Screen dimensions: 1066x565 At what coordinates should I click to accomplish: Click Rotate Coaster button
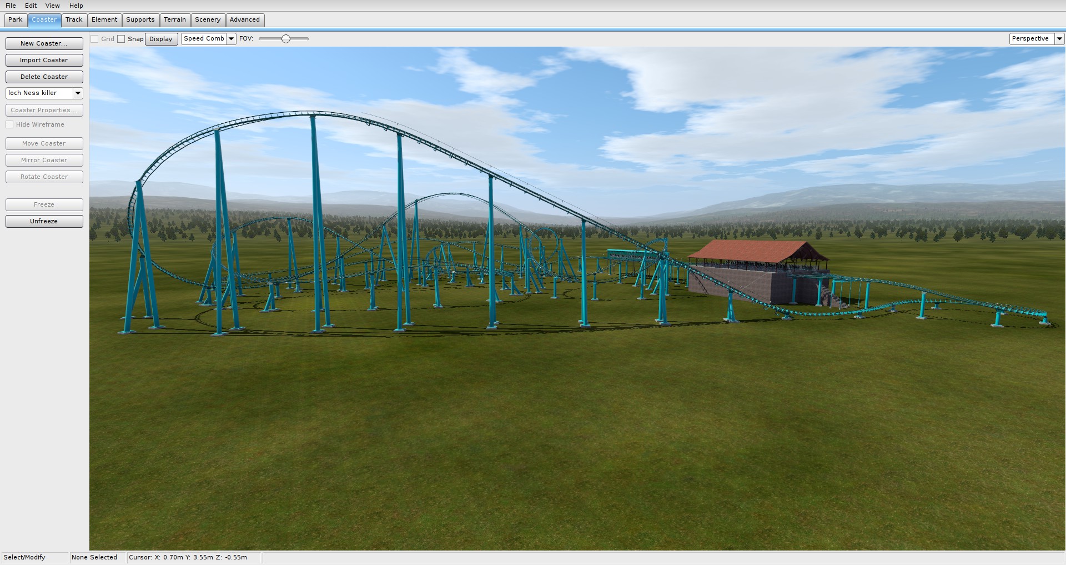[44, 177]
